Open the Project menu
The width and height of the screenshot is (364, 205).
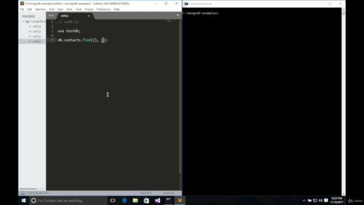(89, 9)
